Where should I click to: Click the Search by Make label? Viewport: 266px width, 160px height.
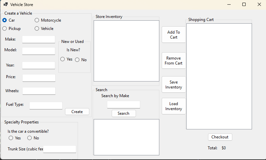pos(115,96)
